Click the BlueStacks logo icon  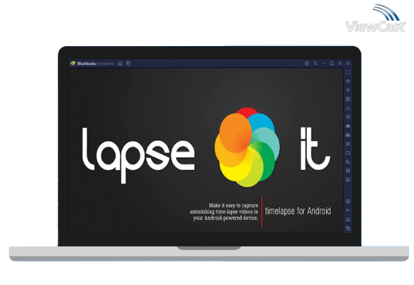click(x=73, y=63)
